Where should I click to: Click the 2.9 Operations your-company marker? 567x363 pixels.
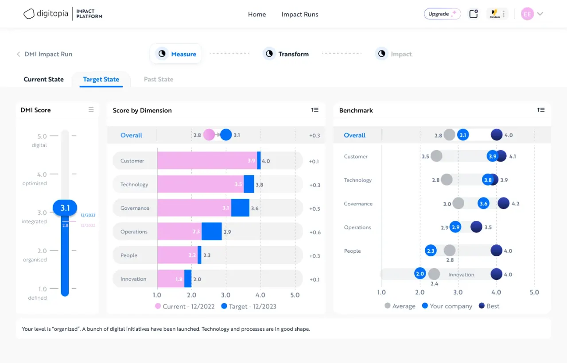click(x=455, y=227)
